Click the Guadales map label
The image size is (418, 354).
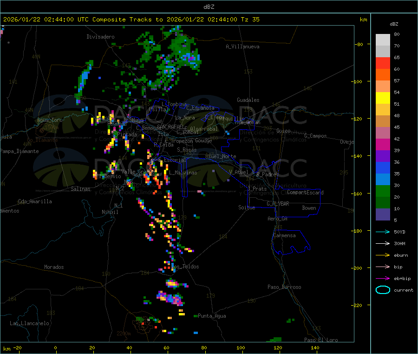coord(248,100)
